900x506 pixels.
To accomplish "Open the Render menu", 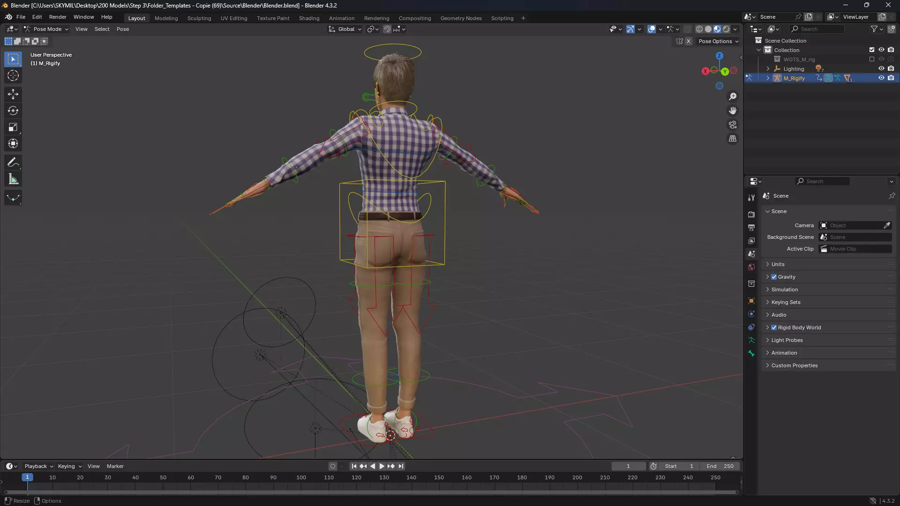I will (58, 17).
